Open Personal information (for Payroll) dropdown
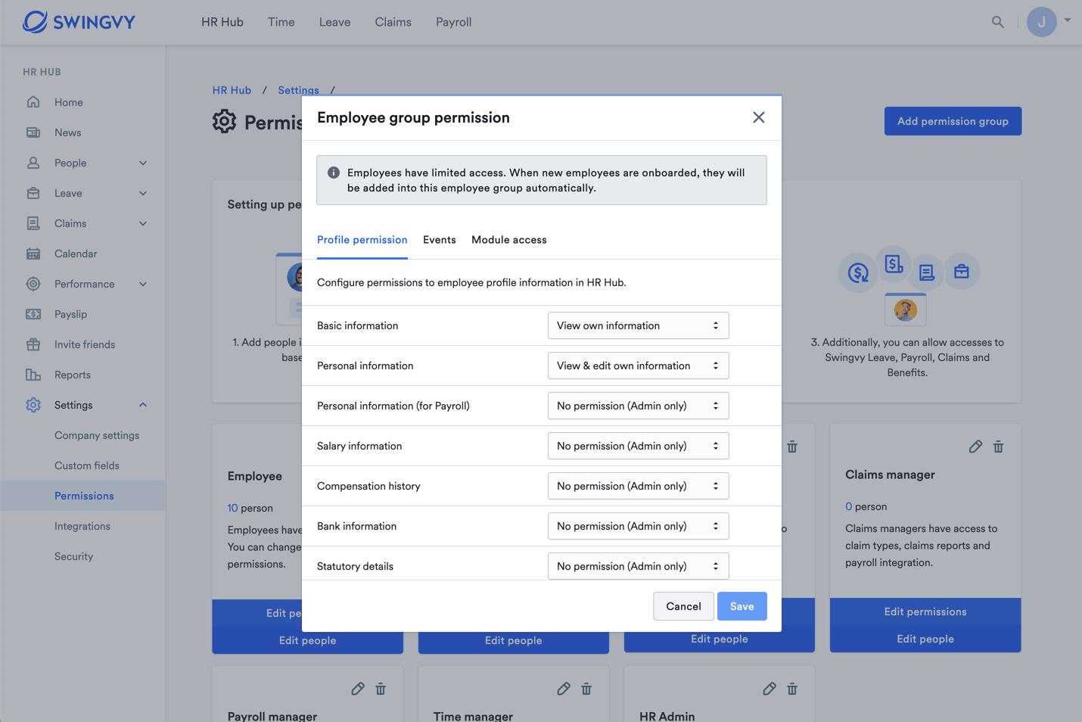This screenshot has width=1082, height=722. pyautogui.click(x=638, y=406)
